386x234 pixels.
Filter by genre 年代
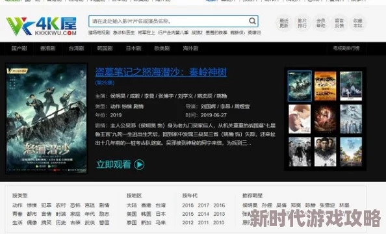(90, 214)
